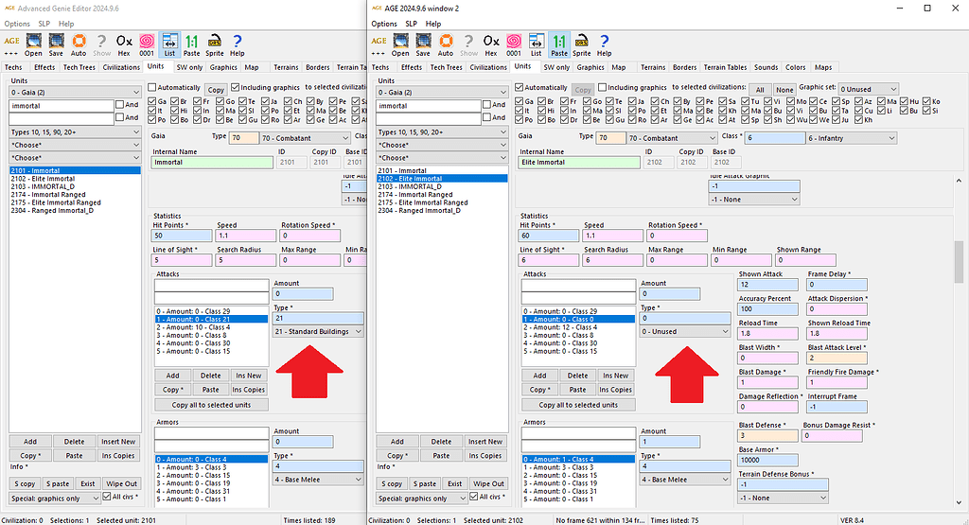Click the Auto backup icon in window 2
The width and height of the screenshot is (969, 525).
pos(445,44)
